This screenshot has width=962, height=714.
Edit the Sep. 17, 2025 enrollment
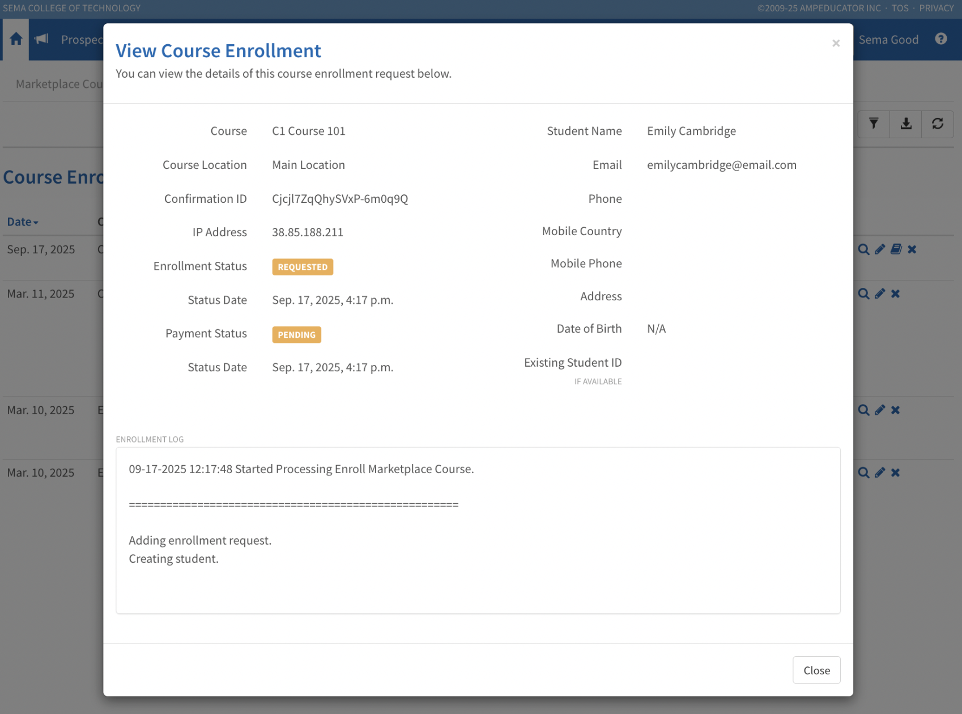pos(880,249)
